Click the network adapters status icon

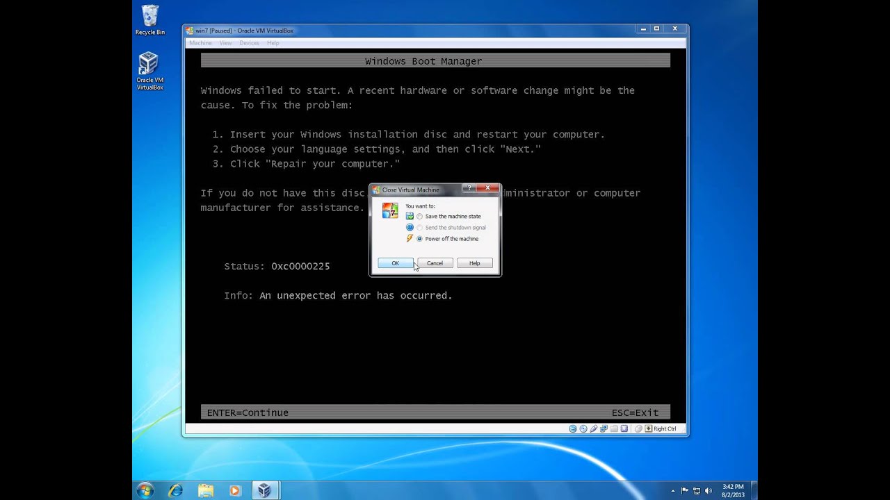pyautogui.click(x=604, y=428)
